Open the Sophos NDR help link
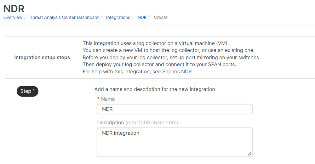 tap(177, 71)
